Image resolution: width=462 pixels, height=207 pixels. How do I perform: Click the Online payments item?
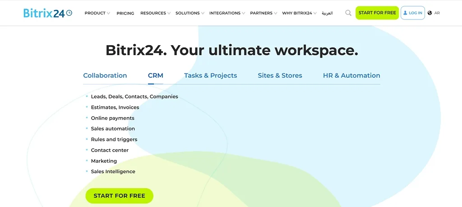point(112,118)
